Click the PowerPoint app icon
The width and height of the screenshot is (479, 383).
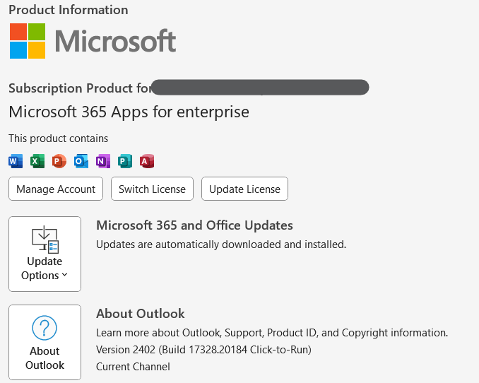point(59,161)
